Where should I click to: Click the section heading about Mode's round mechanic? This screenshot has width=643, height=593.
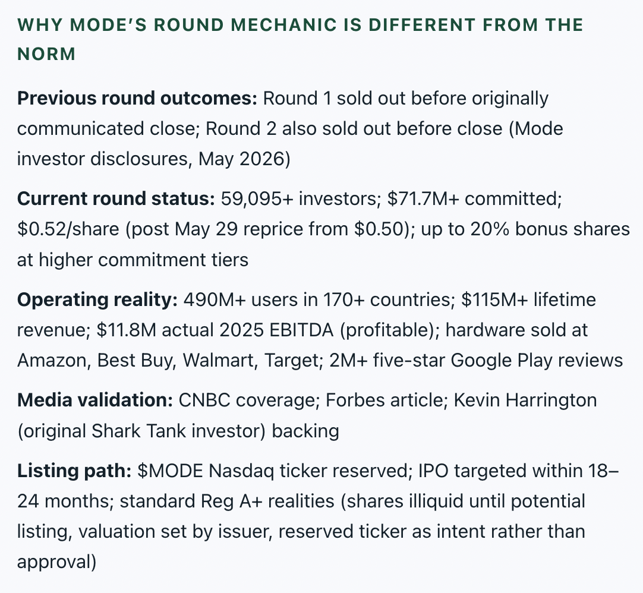(x=300, y=39)
